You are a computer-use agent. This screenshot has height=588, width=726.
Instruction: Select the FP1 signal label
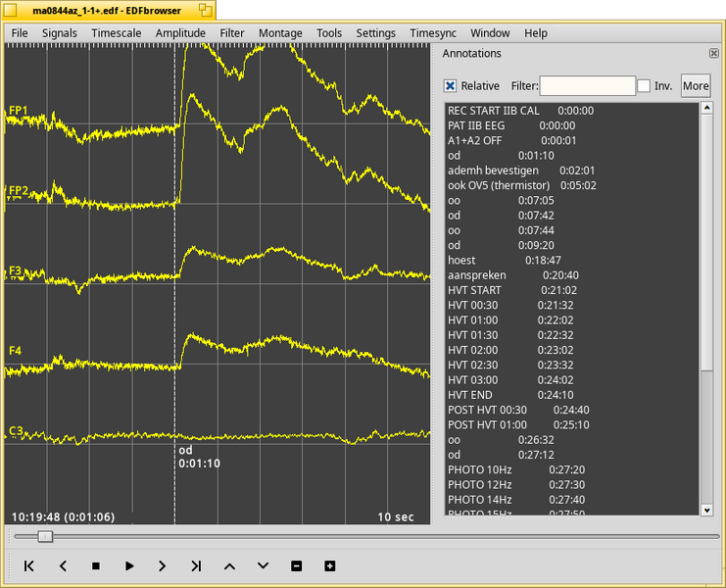click(x=19, y=110)
